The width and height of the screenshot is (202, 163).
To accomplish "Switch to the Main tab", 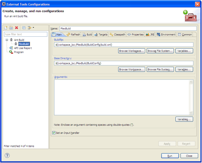I will 58,35.
